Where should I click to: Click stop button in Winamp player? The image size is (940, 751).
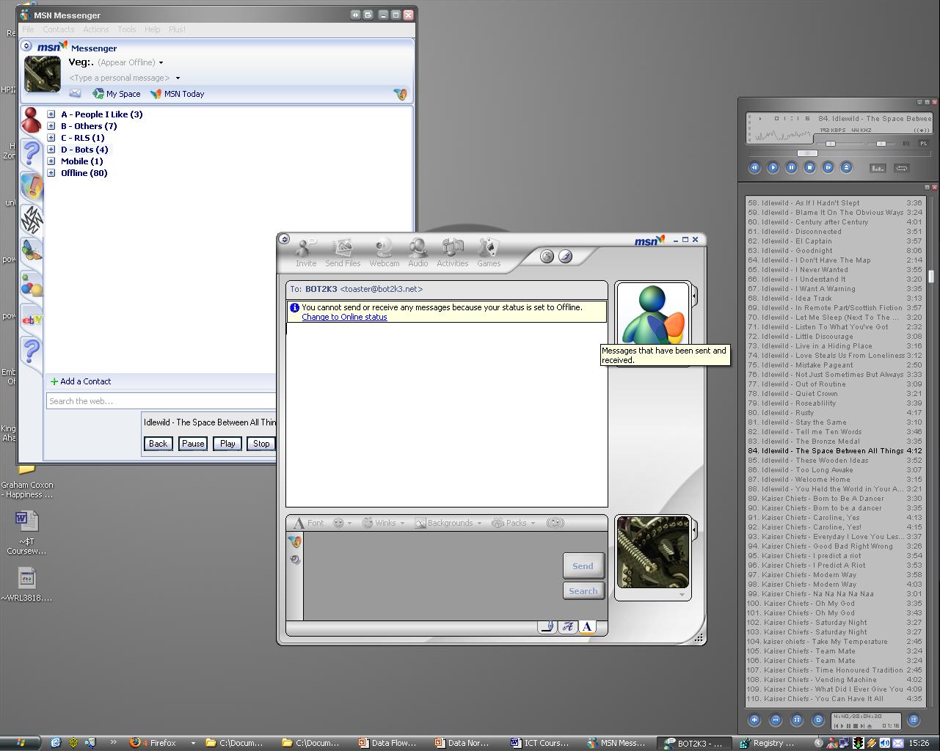click(809, 167)
